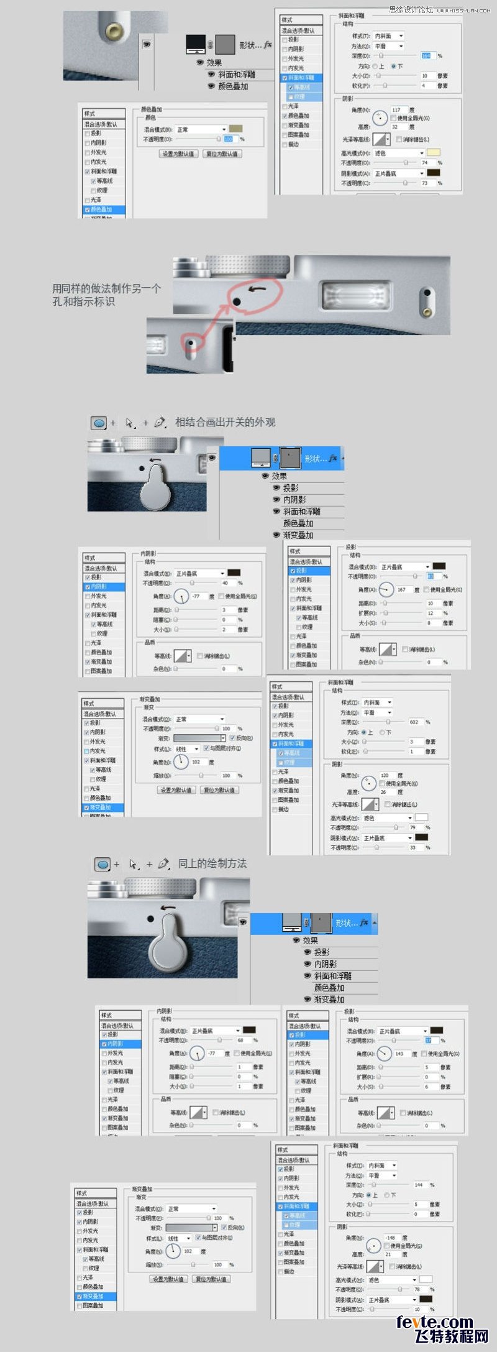Click angle dial in Bevel dialog with angle 120
This screenshot has width=497, height=1352.
(x=368, y=783)
